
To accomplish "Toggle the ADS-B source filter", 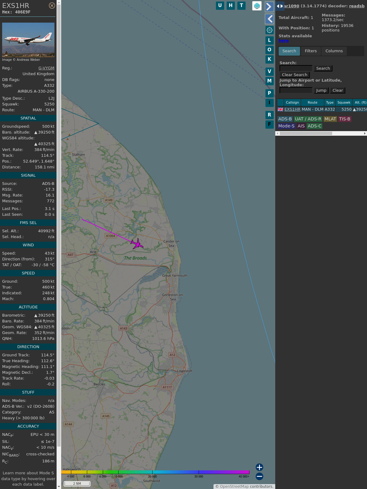I will 285,119.
